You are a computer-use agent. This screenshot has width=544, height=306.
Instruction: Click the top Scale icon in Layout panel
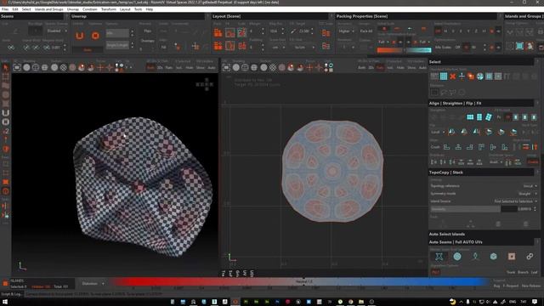click(x=241, y=32)
